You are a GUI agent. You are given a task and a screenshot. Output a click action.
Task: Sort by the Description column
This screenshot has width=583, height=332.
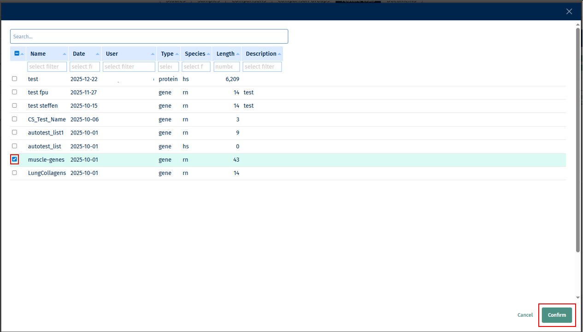279,53
